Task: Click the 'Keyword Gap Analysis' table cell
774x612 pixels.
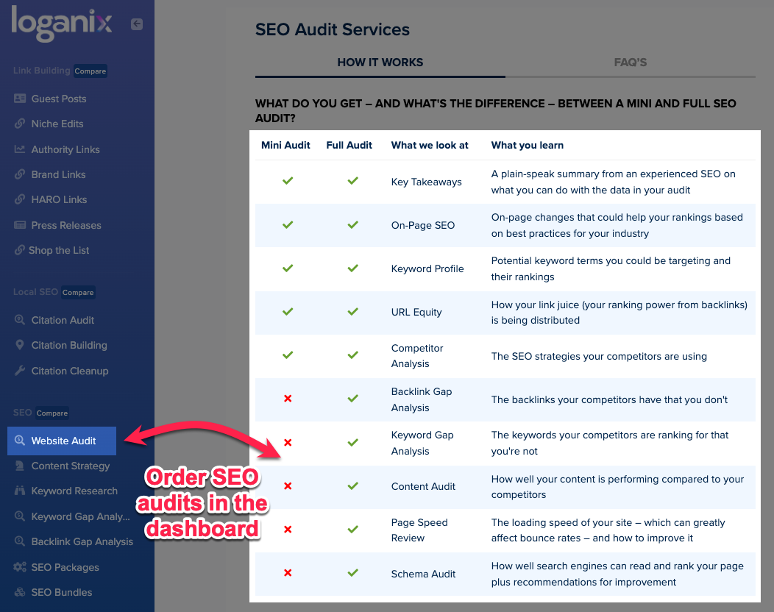Action: 422,444
